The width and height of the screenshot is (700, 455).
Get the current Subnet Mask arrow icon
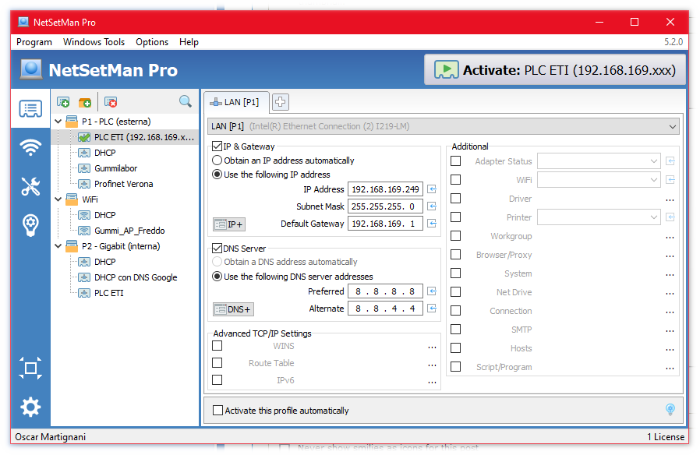pos(432,206)
